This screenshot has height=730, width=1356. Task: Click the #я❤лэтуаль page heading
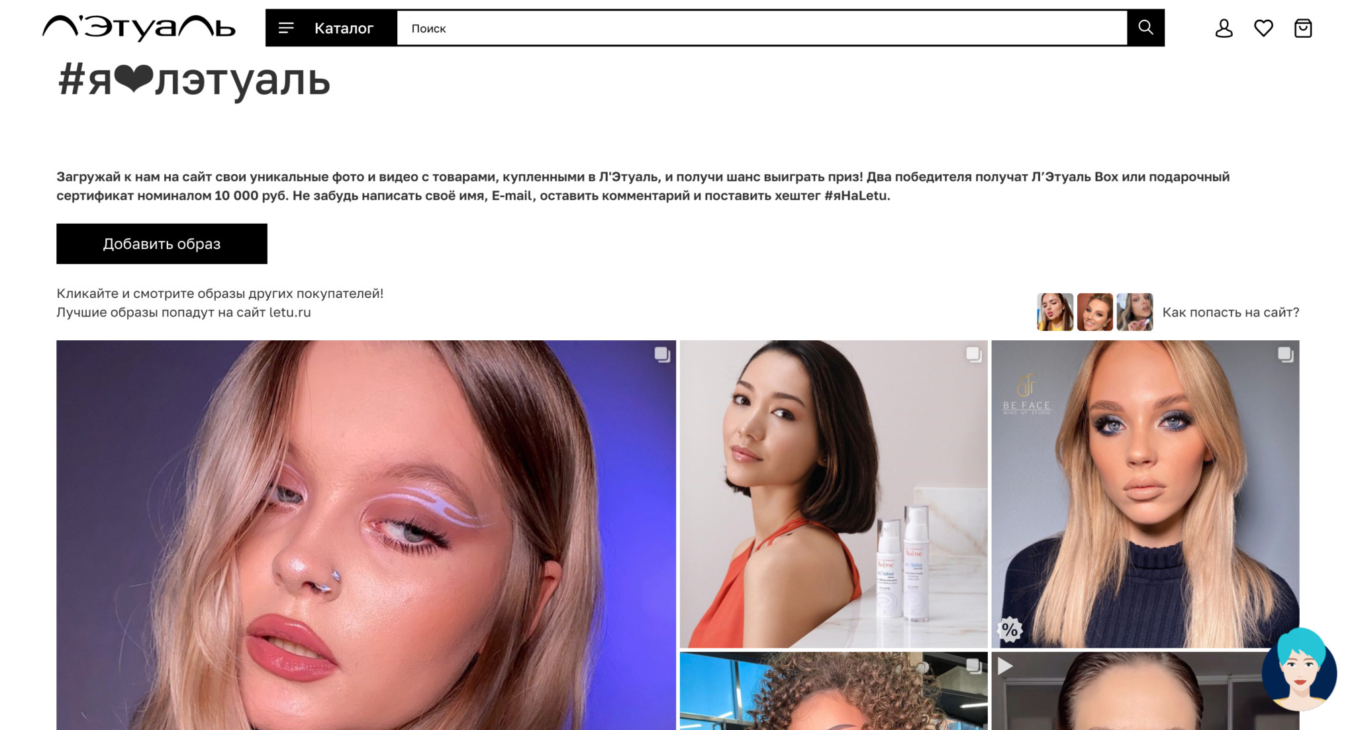[x=193, y=80]
